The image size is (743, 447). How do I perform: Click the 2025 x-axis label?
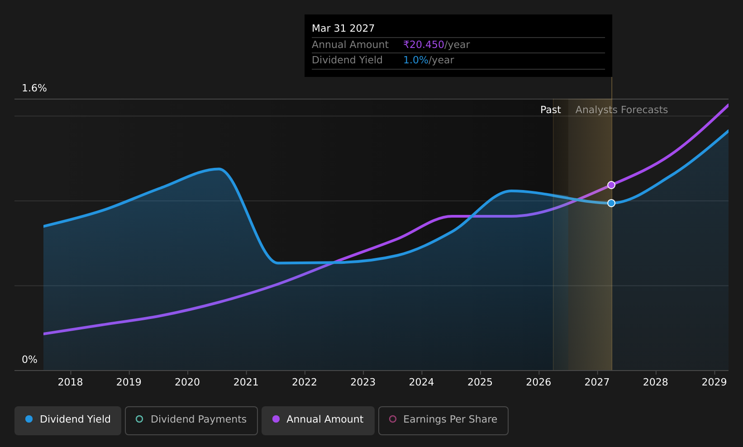pyautogui.click(x=480, y=382)
